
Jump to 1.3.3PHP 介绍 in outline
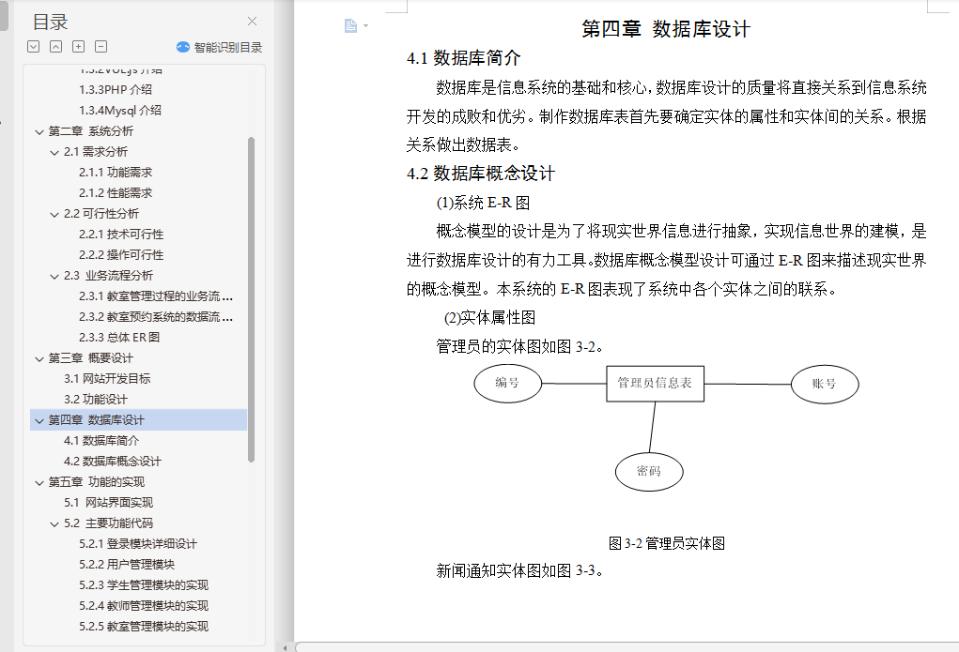[x=116, y=89]
